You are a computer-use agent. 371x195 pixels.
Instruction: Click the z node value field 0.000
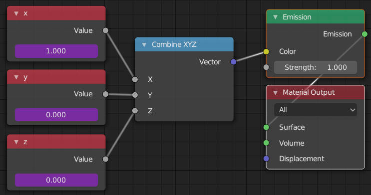(56, 180)
